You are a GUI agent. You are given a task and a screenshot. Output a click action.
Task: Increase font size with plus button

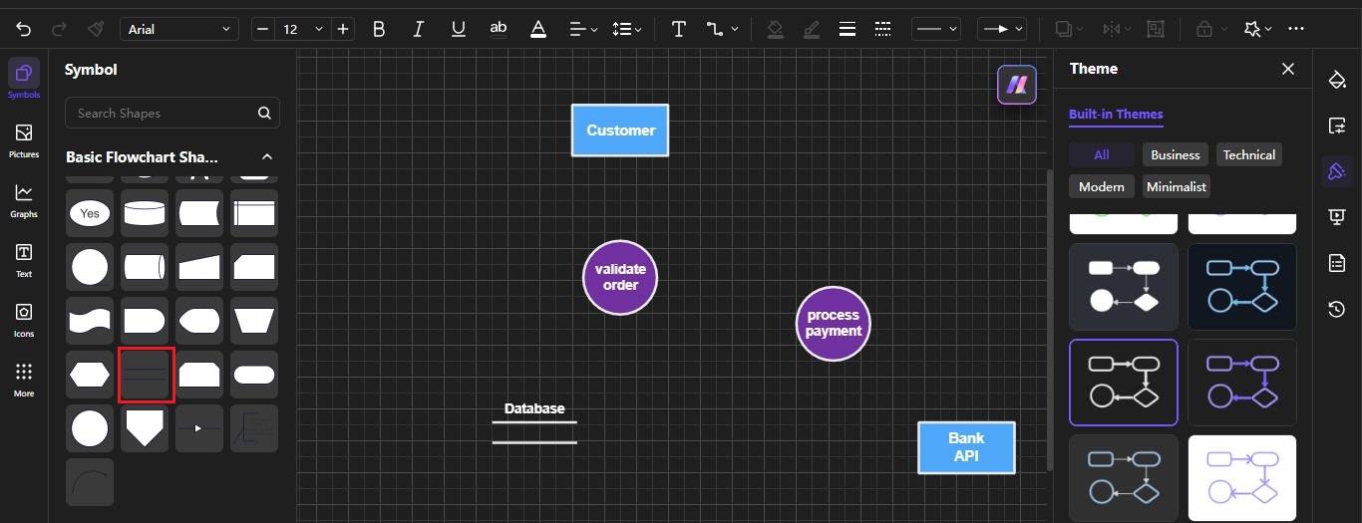[x=343, y=29]
